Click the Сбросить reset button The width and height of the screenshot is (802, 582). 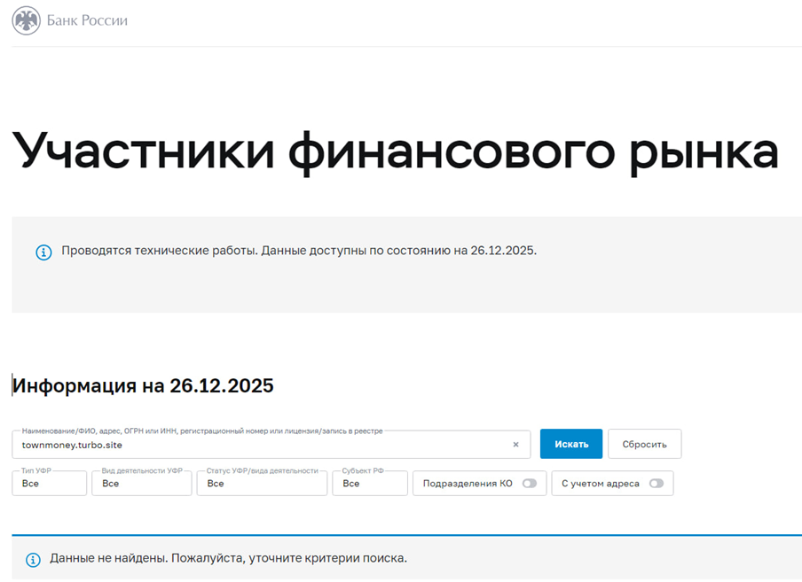(x=644, y=444)
